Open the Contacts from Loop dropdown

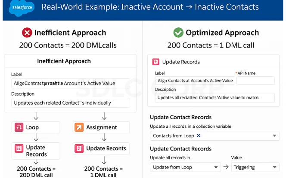pyautogui.click(x=274, y=136)
